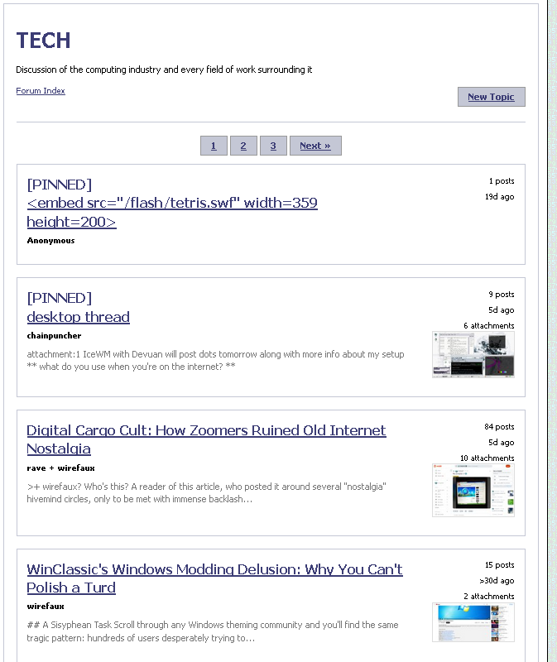The height and width of the screenshot is (662, 557).
Task: Click the desktop thread screenshot thumbnail
Action: coord(473,355)
